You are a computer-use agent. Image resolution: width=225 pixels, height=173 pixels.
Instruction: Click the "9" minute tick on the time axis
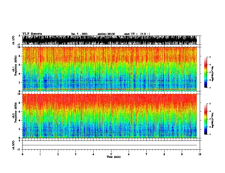click(182, 154)
